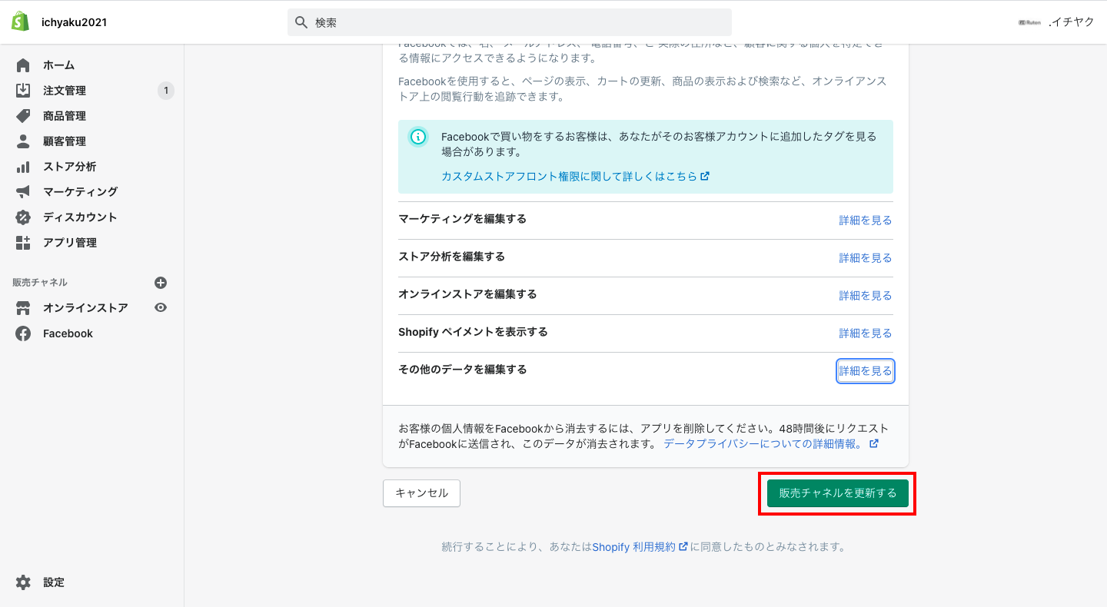1107x607 pixels.
Task: Open マーケティング in the sidebar
Action: click(x=80, y=192)
